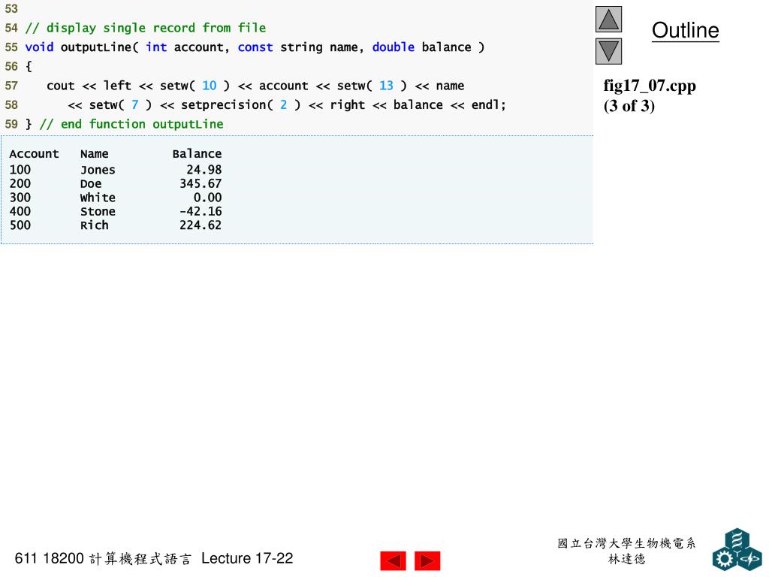
Task: Click balance value 224.62
Action: (201, 225)
